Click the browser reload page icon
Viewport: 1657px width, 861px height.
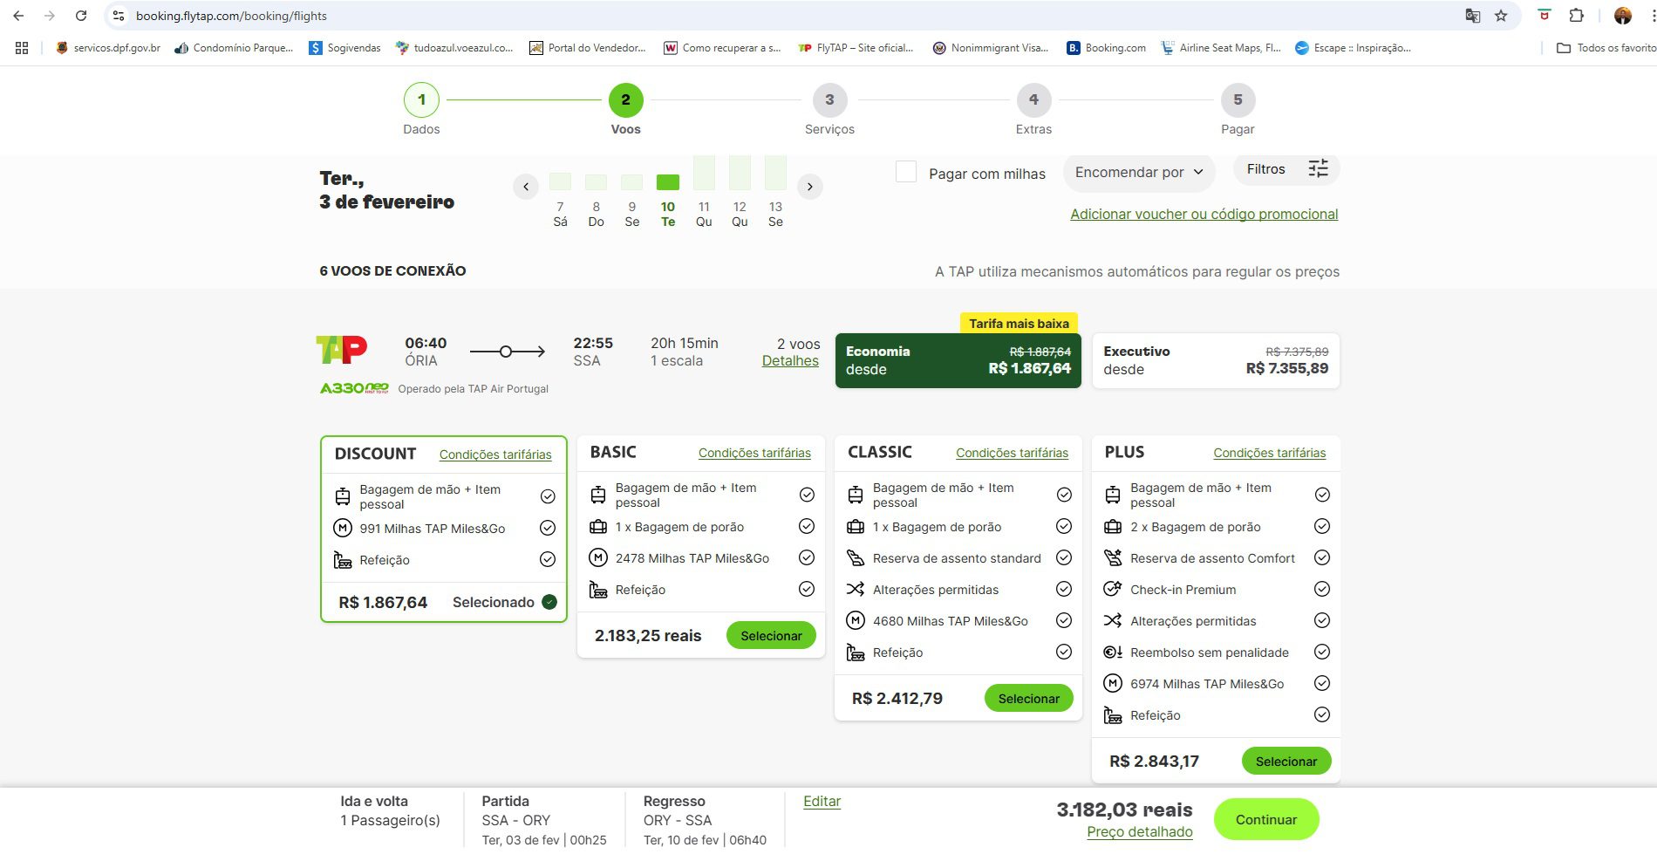[81, 16]
